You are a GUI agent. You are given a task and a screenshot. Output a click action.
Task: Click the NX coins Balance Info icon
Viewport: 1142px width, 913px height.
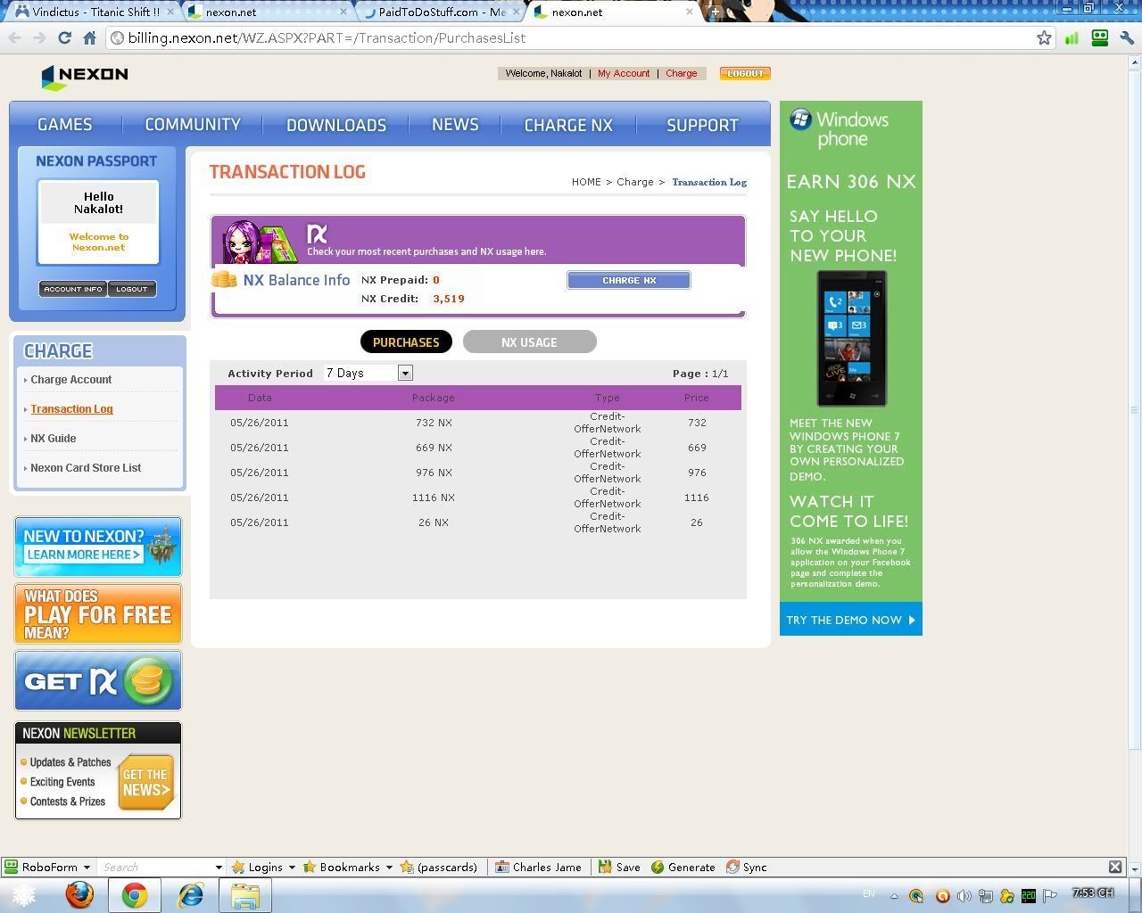(x=224, y=280)
